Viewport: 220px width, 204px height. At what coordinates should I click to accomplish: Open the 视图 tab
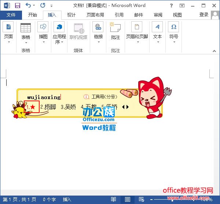coord(177,15)
